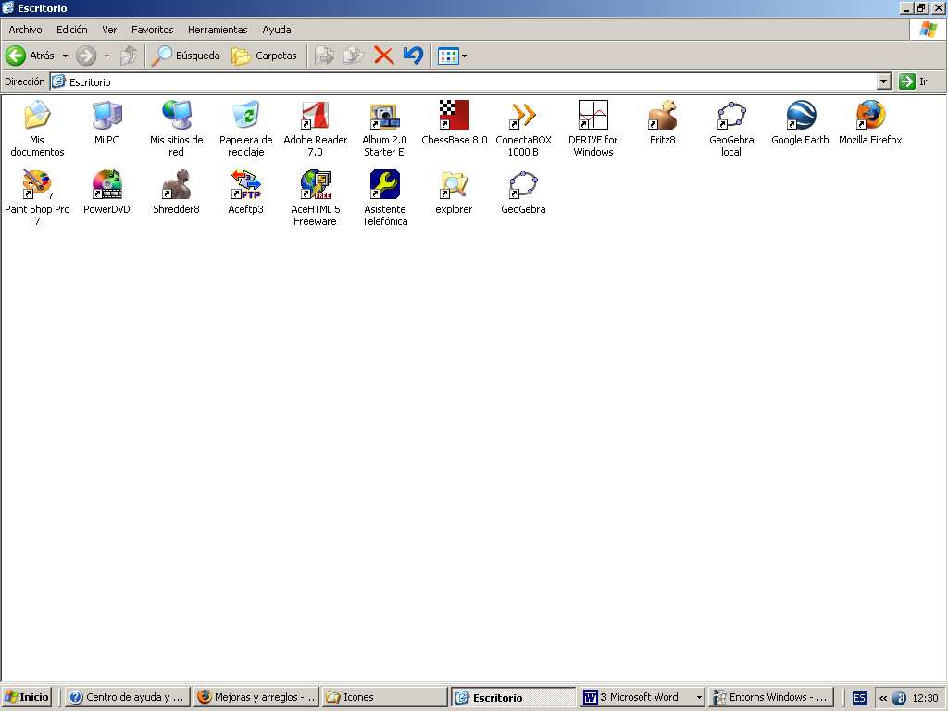The height and width of the screenshot is (711, 948).
Task: Switch to Centro de ayuda taskbar window
Action: [x=127, y=697]
